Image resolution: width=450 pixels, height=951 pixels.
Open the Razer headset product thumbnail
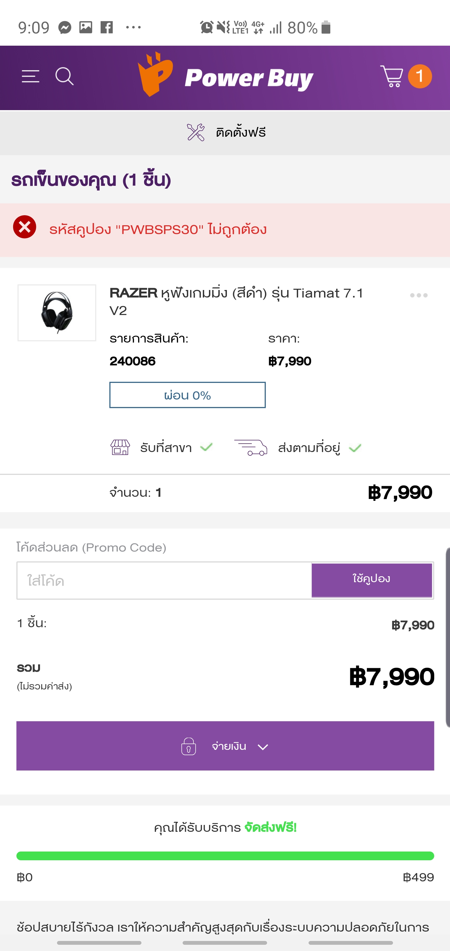click(57, 313)
